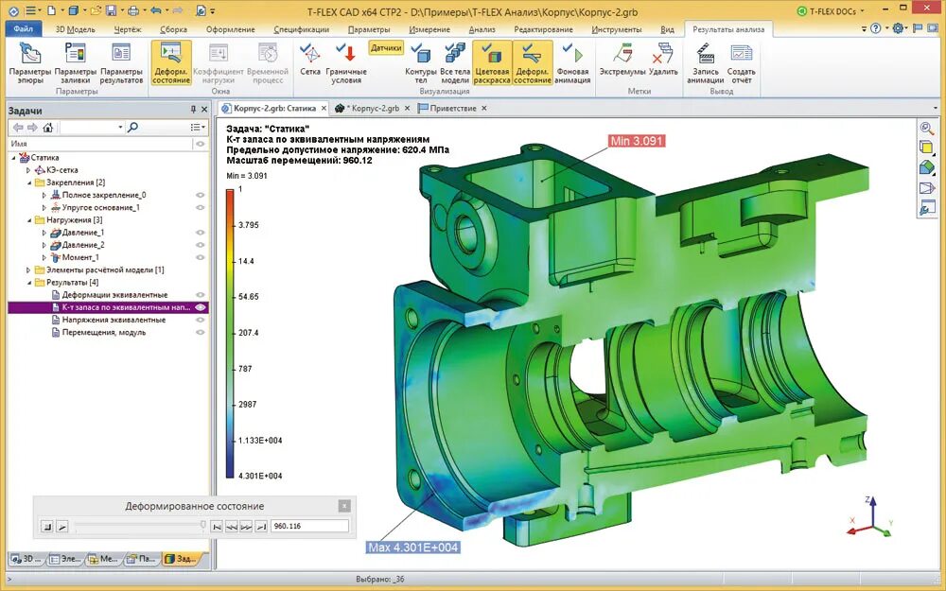Expand the Момент_1 node
The height and width of the screenshot is (591, 946).
(44, 257)
